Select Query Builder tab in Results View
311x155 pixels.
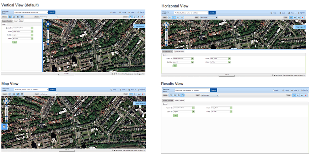pyautogui.click(x=180, y=101)
